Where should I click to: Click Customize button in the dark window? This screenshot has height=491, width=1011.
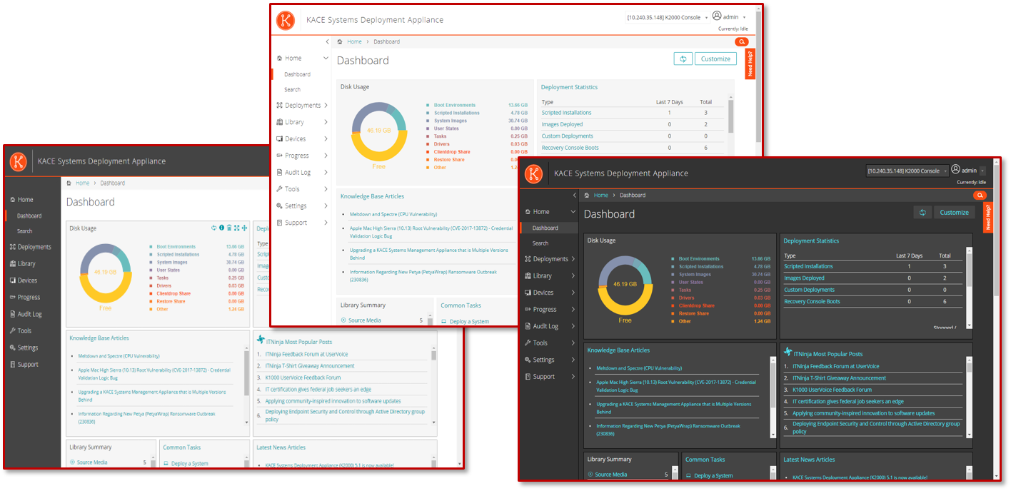coord(954,212)
